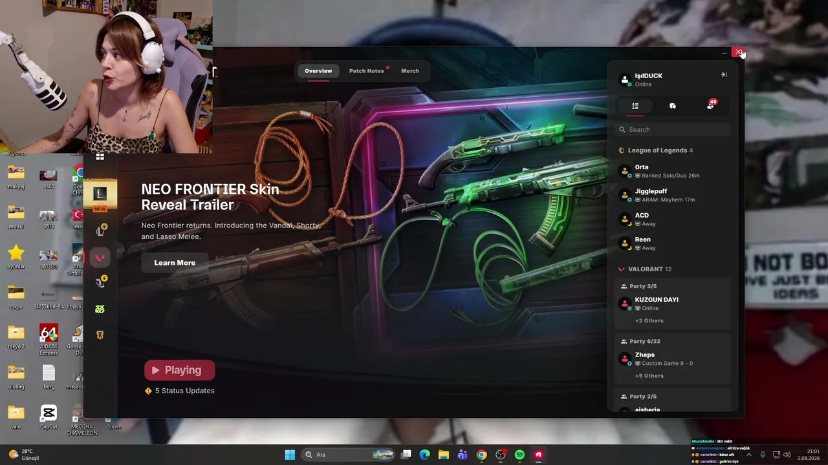828x465 pixels.
Task: Open Legends of Runeterra icon in sidebar
Action: (x=100, y=335)
